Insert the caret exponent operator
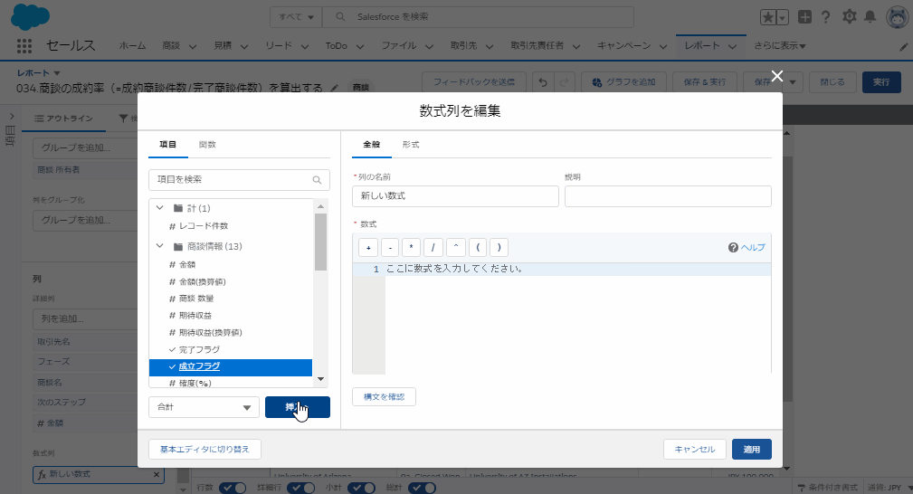 coord(455,248)
